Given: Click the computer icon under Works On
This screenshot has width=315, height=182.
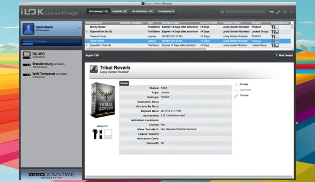Looking at the screenshot, I should click(x=108, y=134).
